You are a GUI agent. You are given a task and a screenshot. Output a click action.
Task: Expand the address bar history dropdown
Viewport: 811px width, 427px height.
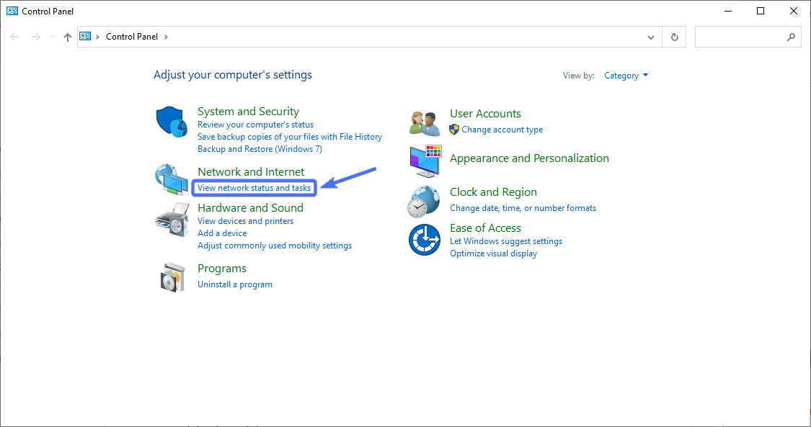651,37
